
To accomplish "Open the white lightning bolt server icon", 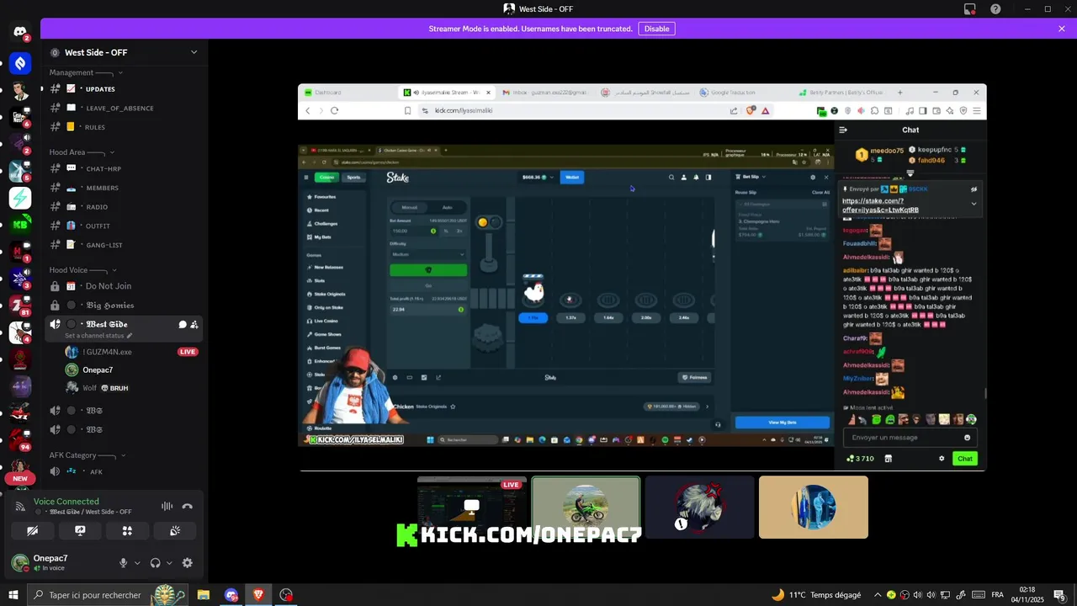I will (x=20, y=198).
